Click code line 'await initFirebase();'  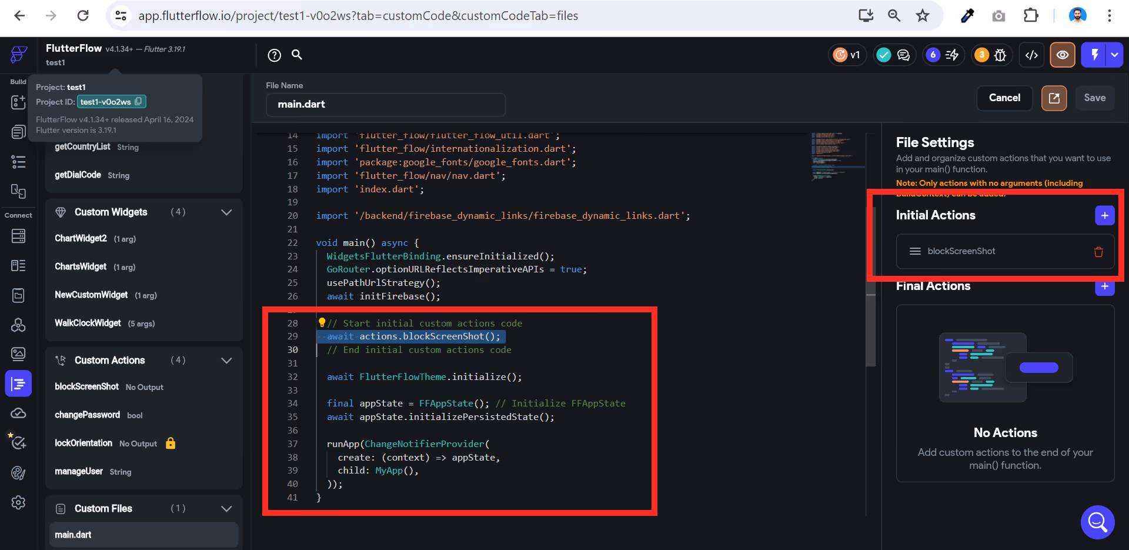pyautogui.click(x=383, y=296)
